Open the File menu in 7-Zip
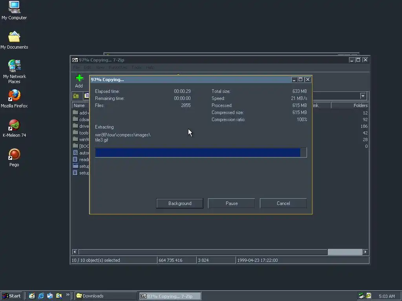This screenshot has width=402, height=301. click(76, 67)
